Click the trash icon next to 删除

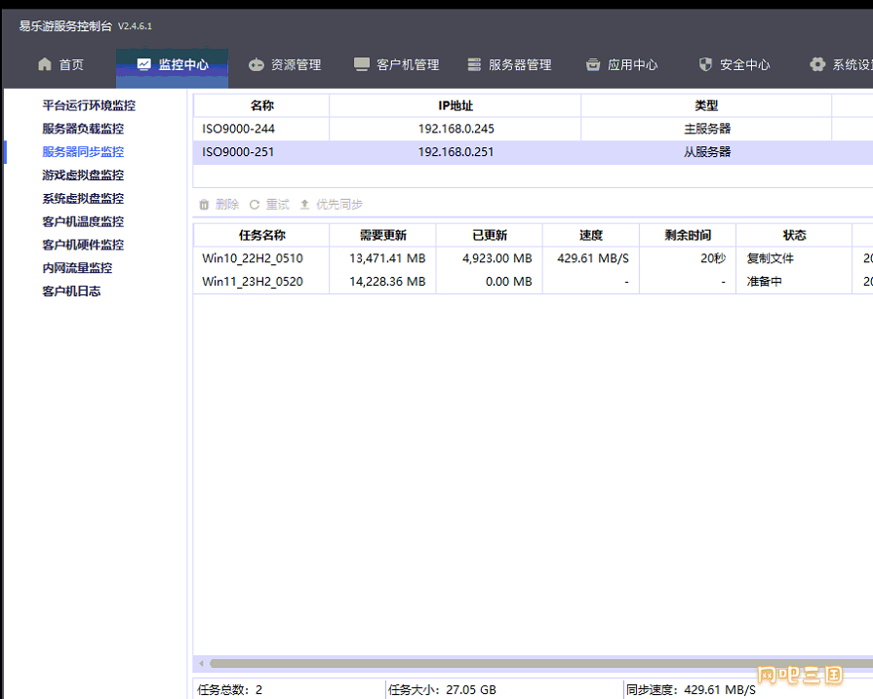204,205
